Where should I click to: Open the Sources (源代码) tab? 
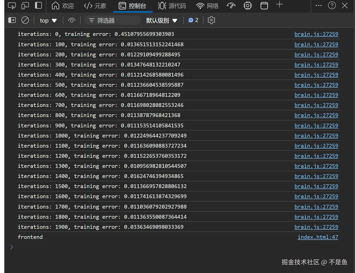(172, 6)
